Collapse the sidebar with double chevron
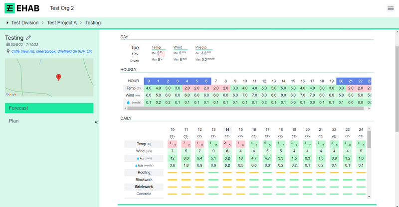The height and width of the screenshot is (207, 399). (x=96, y=122)
